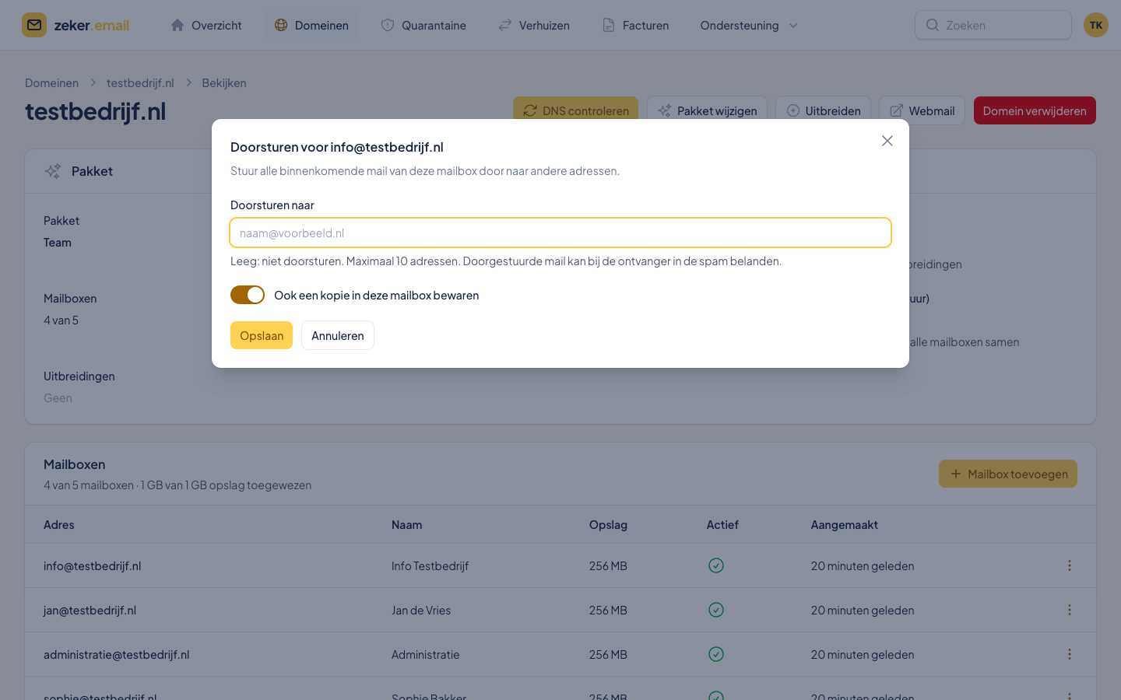Follow the testbedrijf.nl breadcrumb link
The width and height of the screenshot is (1121, 700).
(x=140, y=82)
